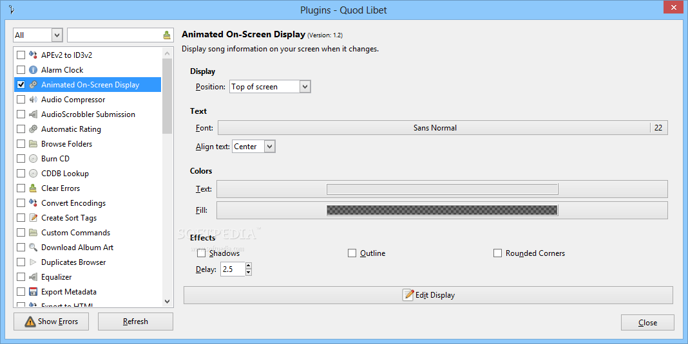Open the Text color swatch picker
This screenshot has height=344, width=688.
click(442, 189)
